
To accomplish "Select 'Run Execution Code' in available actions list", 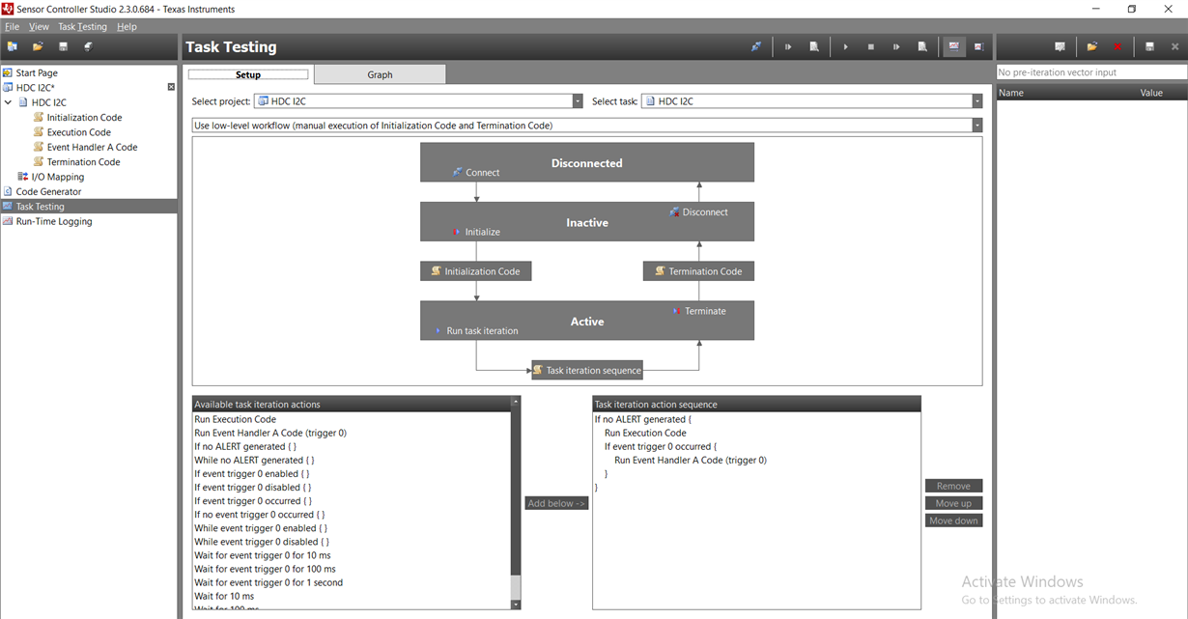I will coord(236,419).
